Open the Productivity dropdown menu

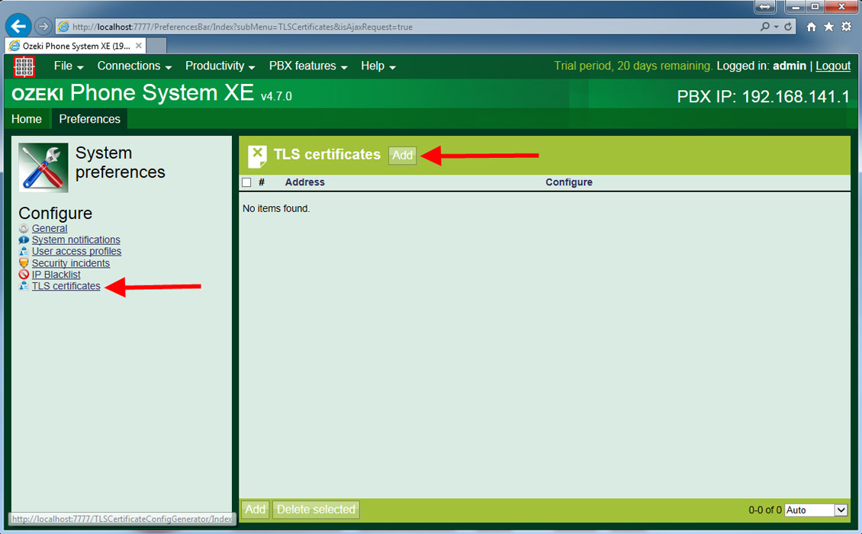(x=220, y=66)
